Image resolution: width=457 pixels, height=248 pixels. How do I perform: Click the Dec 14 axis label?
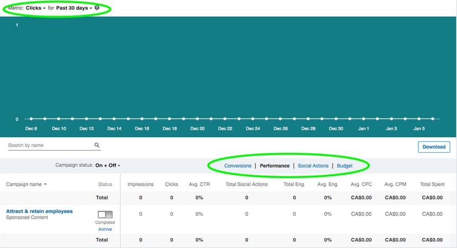point(114,128)
